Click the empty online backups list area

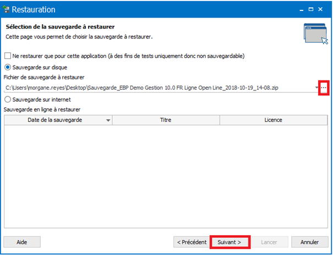(x=166, y=176)
